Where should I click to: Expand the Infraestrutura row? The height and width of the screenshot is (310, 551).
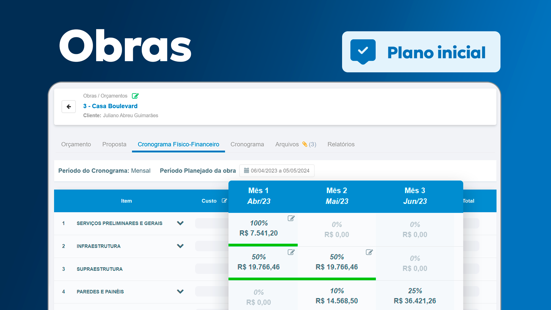tap(180, 246)
